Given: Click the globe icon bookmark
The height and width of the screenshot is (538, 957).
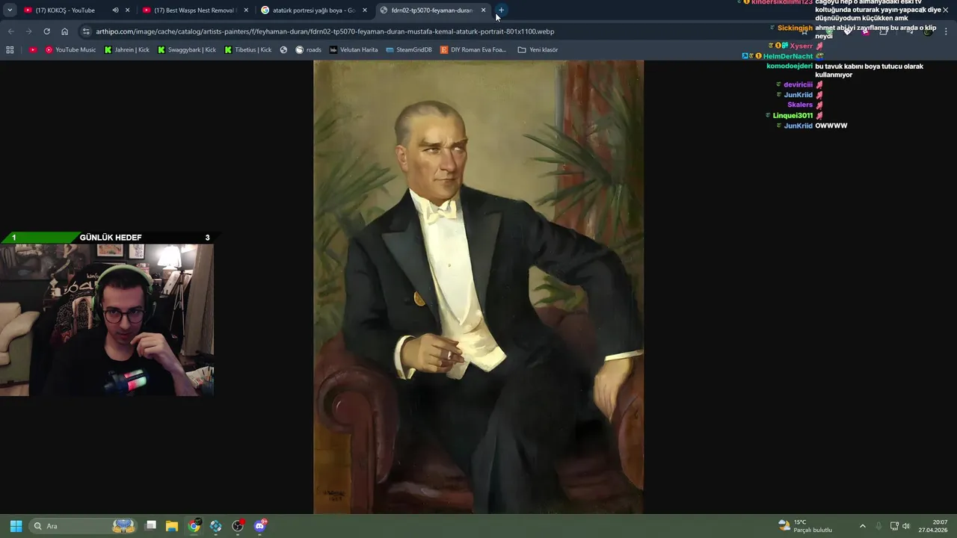Looking at the screenshot, I should (283, 50).
